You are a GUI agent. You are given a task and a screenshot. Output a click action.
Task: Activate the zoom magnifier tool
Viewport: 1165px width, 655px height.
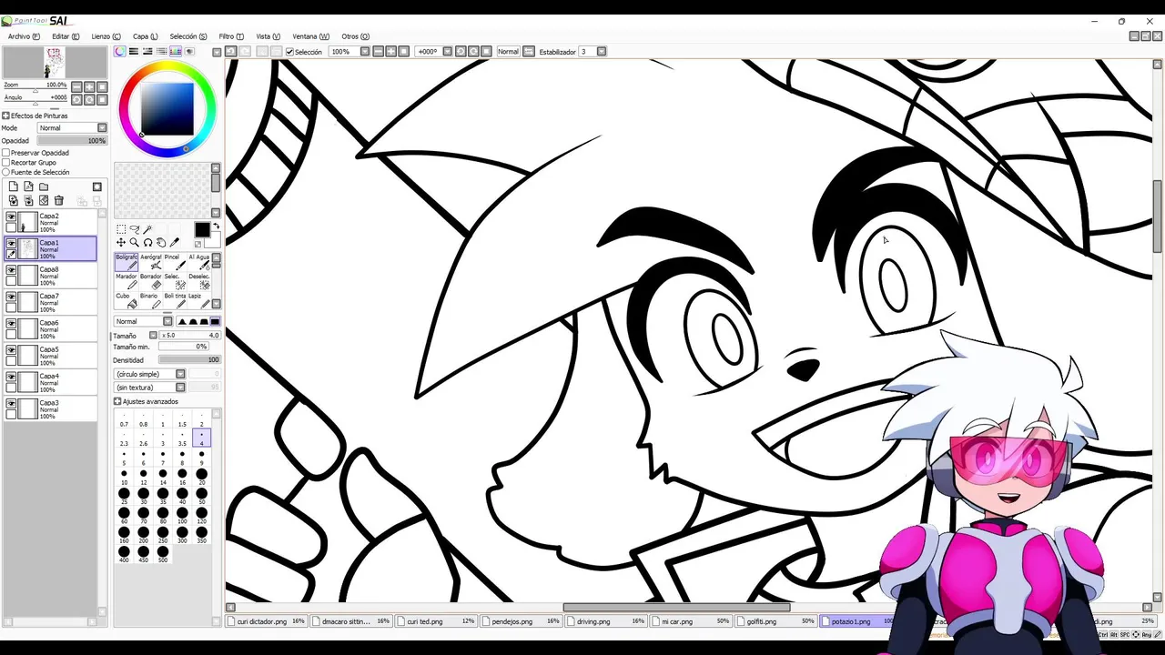(135, 243)
